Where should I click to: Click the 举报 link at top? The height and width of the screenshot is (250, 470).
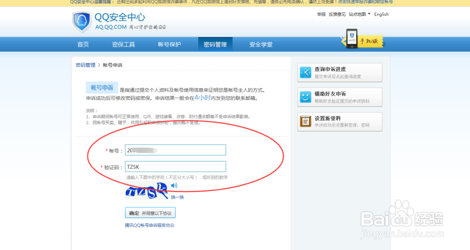point(321,15)
